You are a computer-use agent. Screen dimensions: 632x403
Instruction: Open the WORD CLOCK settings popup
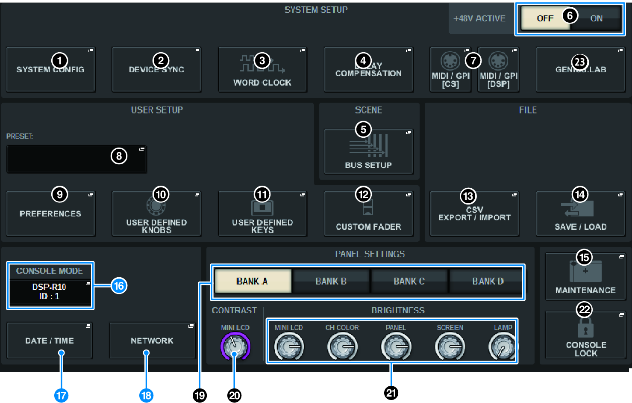click(262, 69)
